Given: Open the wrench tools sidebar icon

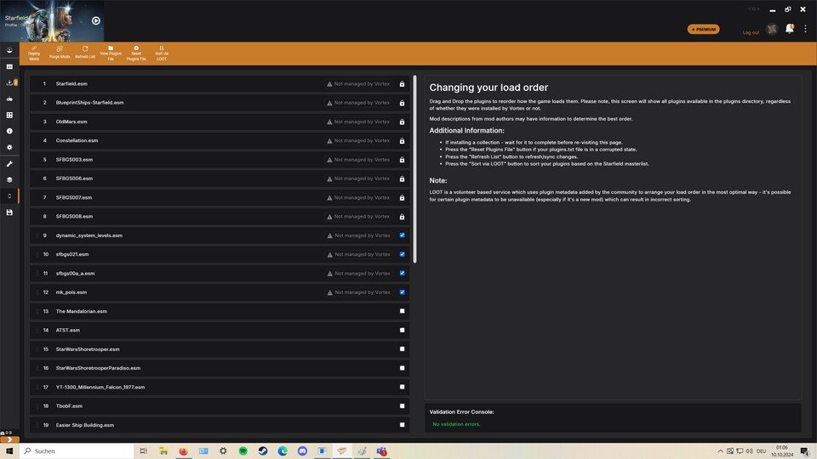Looking at the screenshot, I should 9,164.
